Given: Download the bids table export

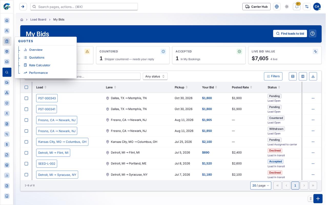Looking at the screenshot, I should click(313, 76).
